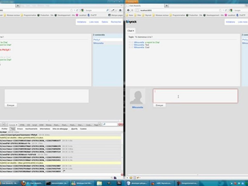Click the Profiler button in Firebug
This screenshot has width=248, height=186.
(4, 129)
